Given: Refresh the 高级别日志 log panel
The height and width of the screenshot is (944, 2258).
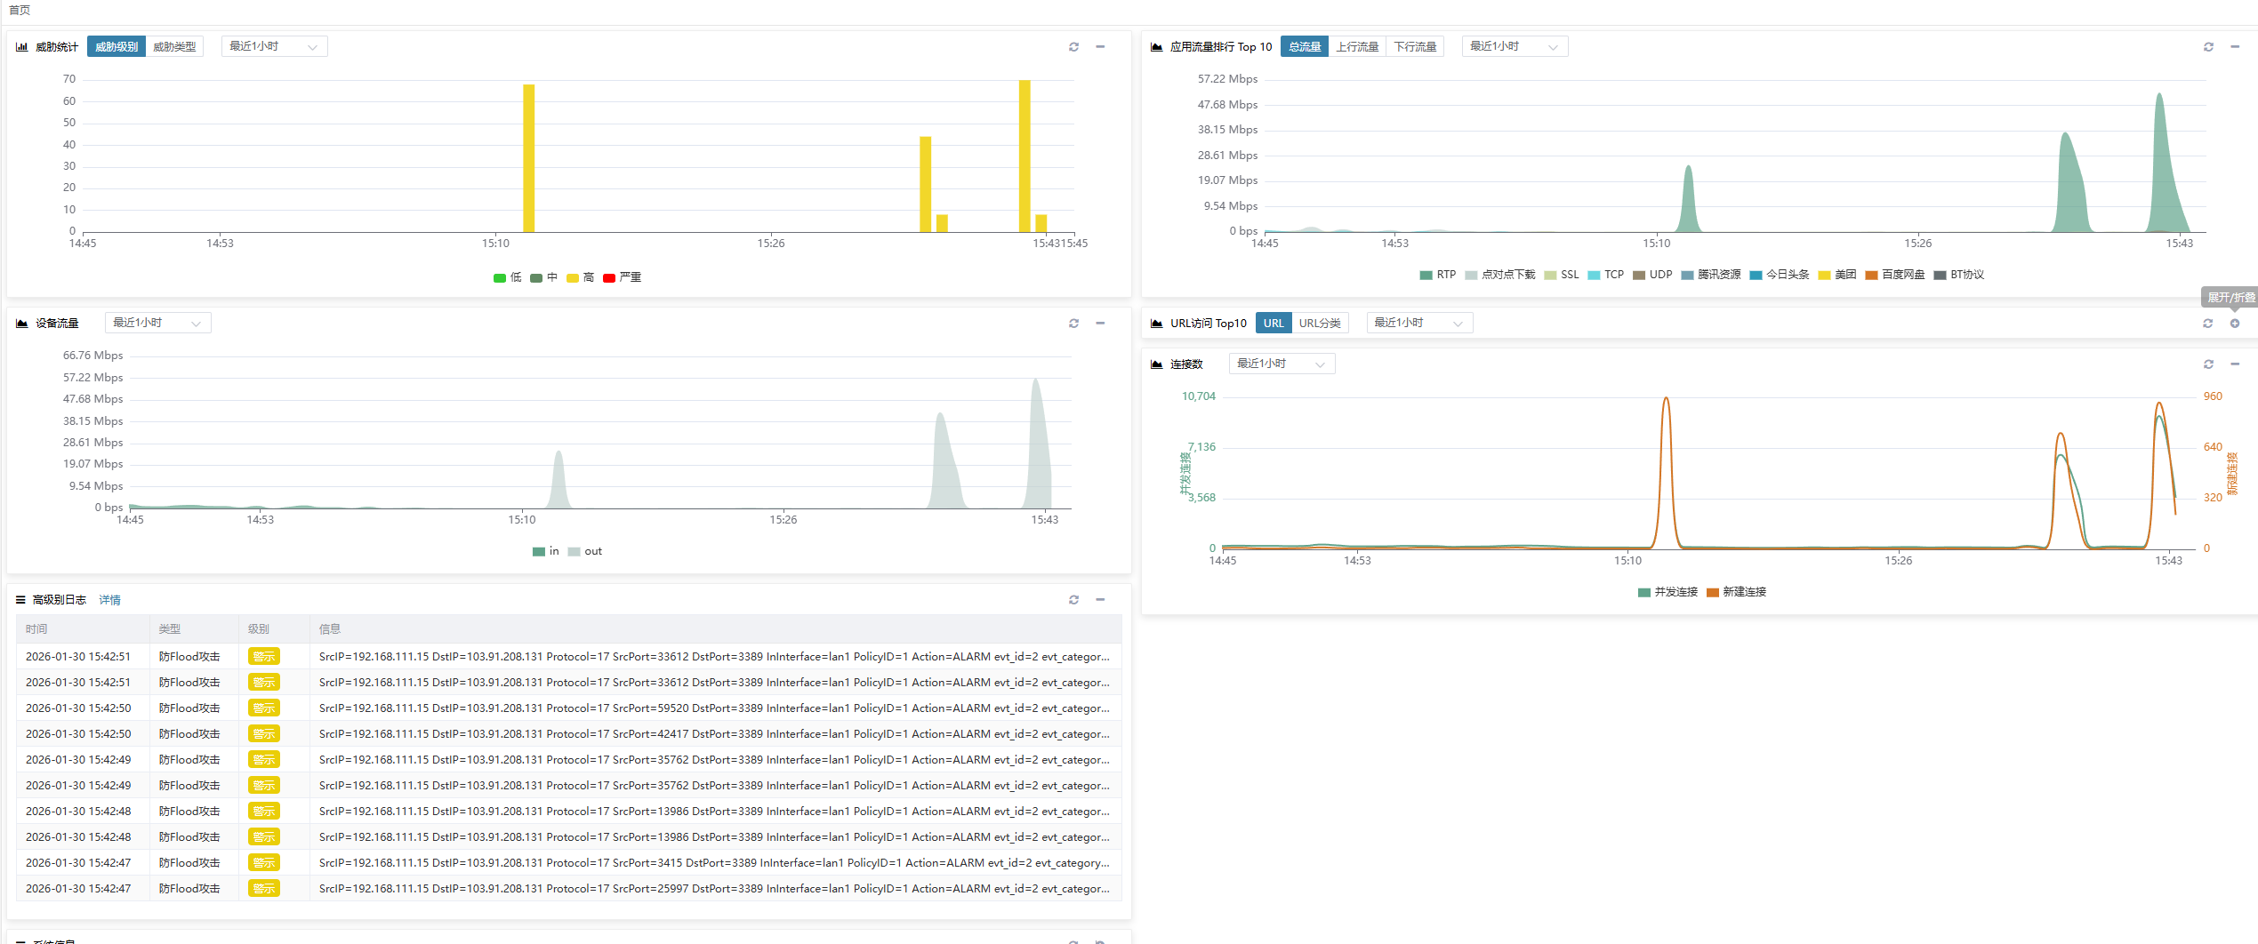Looking at the screenshot, I should (x=1073, y=600).
